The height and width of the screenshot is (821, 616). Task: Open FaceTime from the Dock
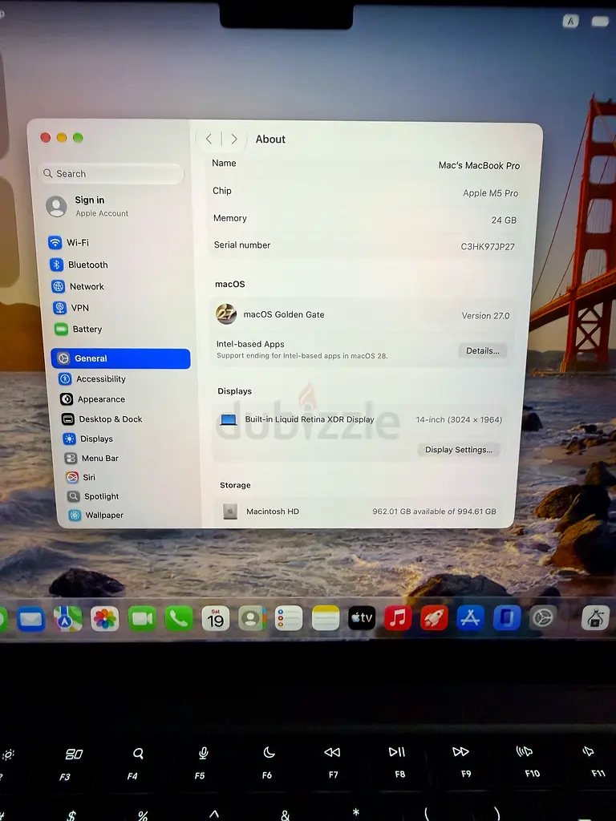[142, 619]
